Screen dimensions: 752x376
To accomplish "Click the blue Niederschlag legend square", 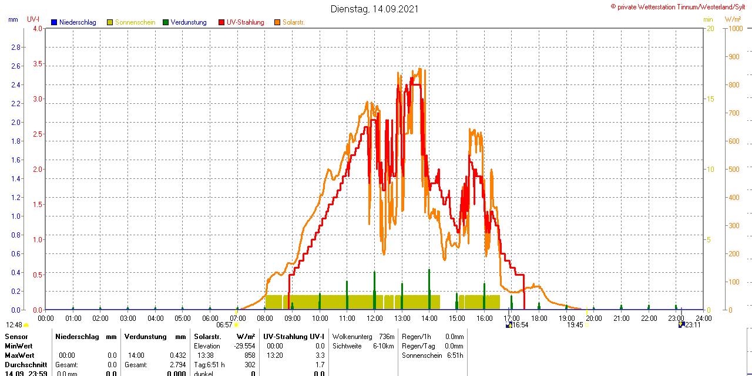I will click(x=54, y=22).
